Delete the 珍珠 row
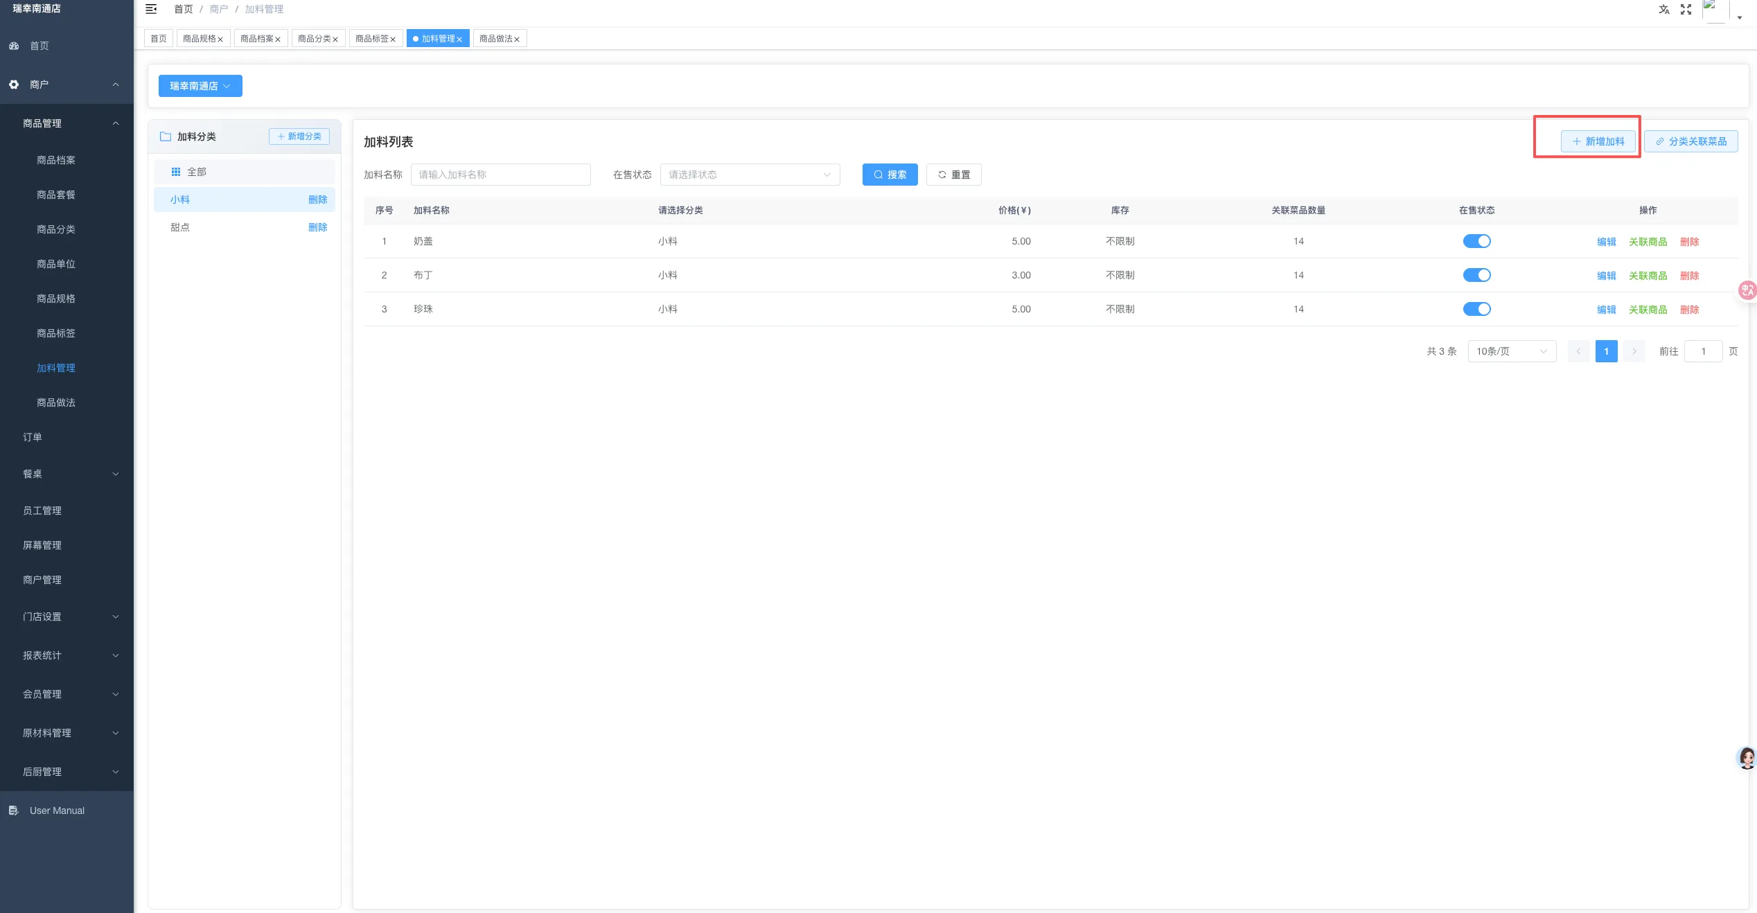Viewport: 1757px width, 913px height. point(1689,310)
